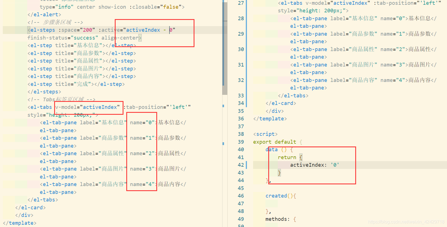Click </el-card> closing tag on line 34
The image size is (447, 227).
tap(281, 103)
